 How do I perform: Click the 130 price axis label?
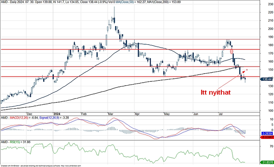pos(270,86)
